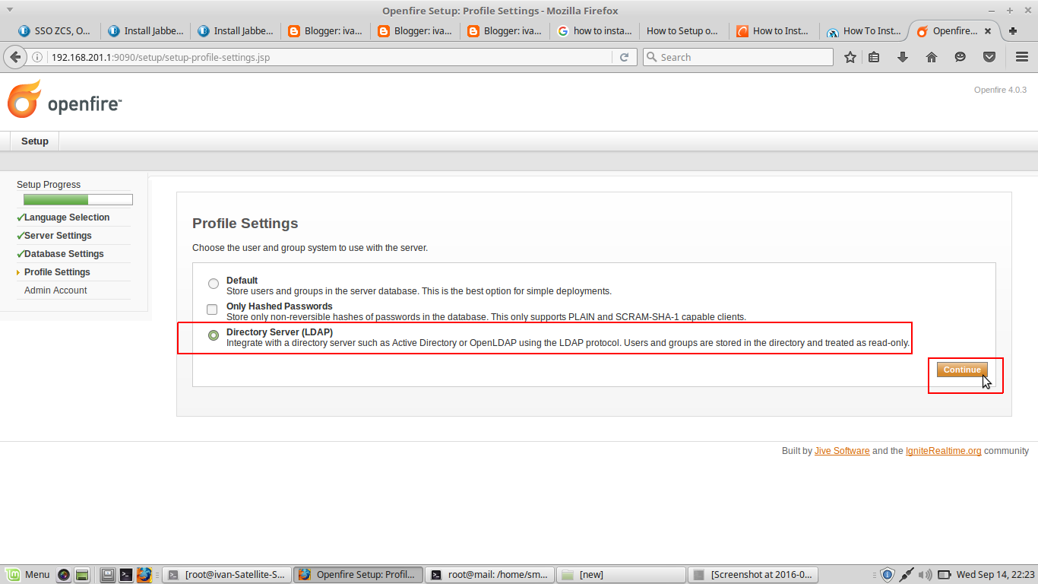
Task: Click the volume icon in the system tray
Action: point(925,575)
